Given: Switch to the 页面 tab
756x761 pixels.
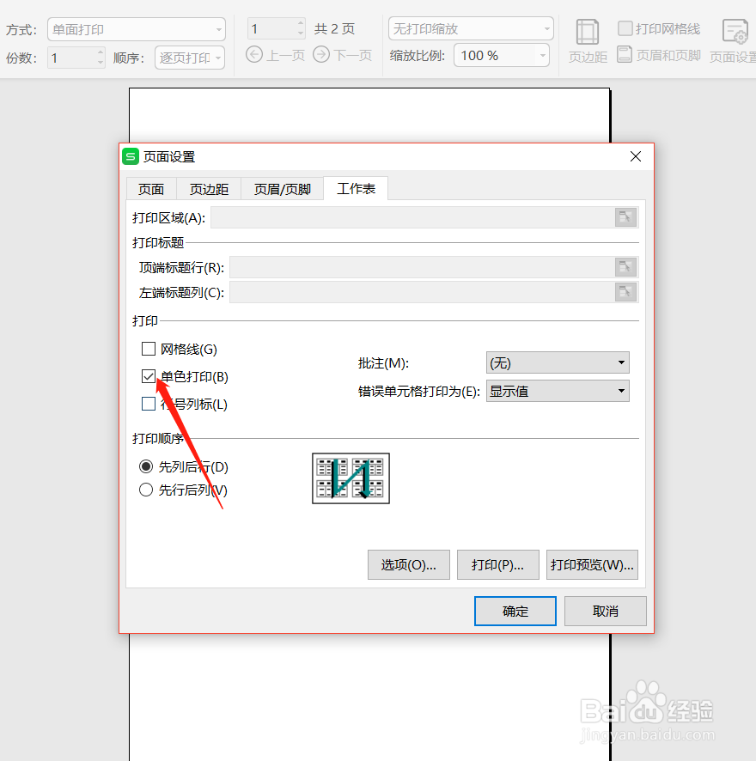Looking at the screenshot, I should click(151, 188).
